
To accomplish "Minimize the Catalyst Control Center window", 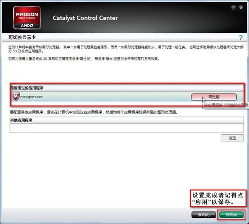I will [x=233, y=8].
